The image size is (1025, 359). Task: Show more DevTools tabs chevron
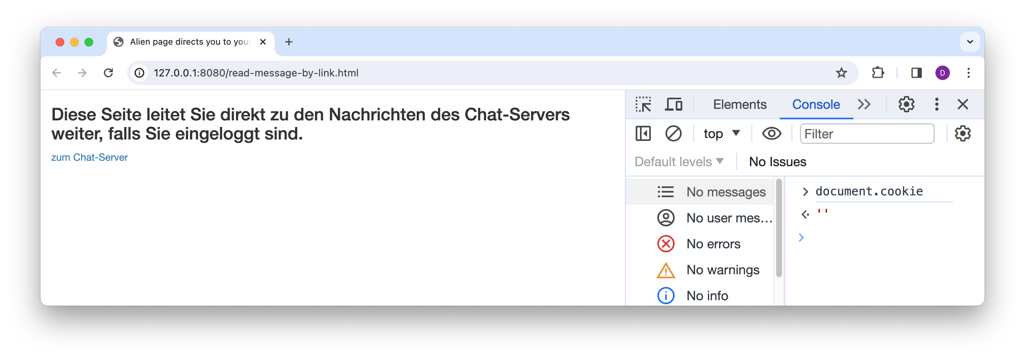[864, 105]
